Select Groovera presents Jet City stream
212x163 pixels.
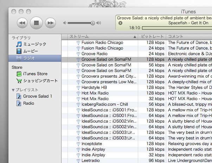[137, 76]
